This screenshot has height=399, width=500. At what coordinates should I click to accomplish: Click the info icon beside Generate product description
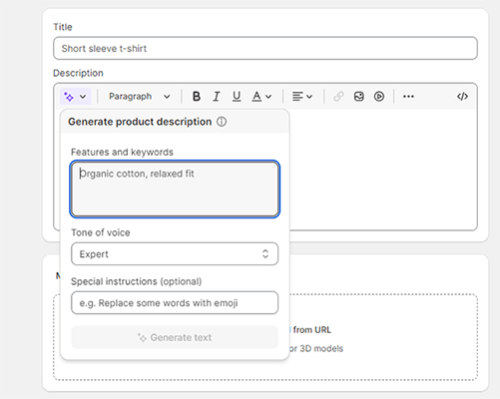pos(222,122)
